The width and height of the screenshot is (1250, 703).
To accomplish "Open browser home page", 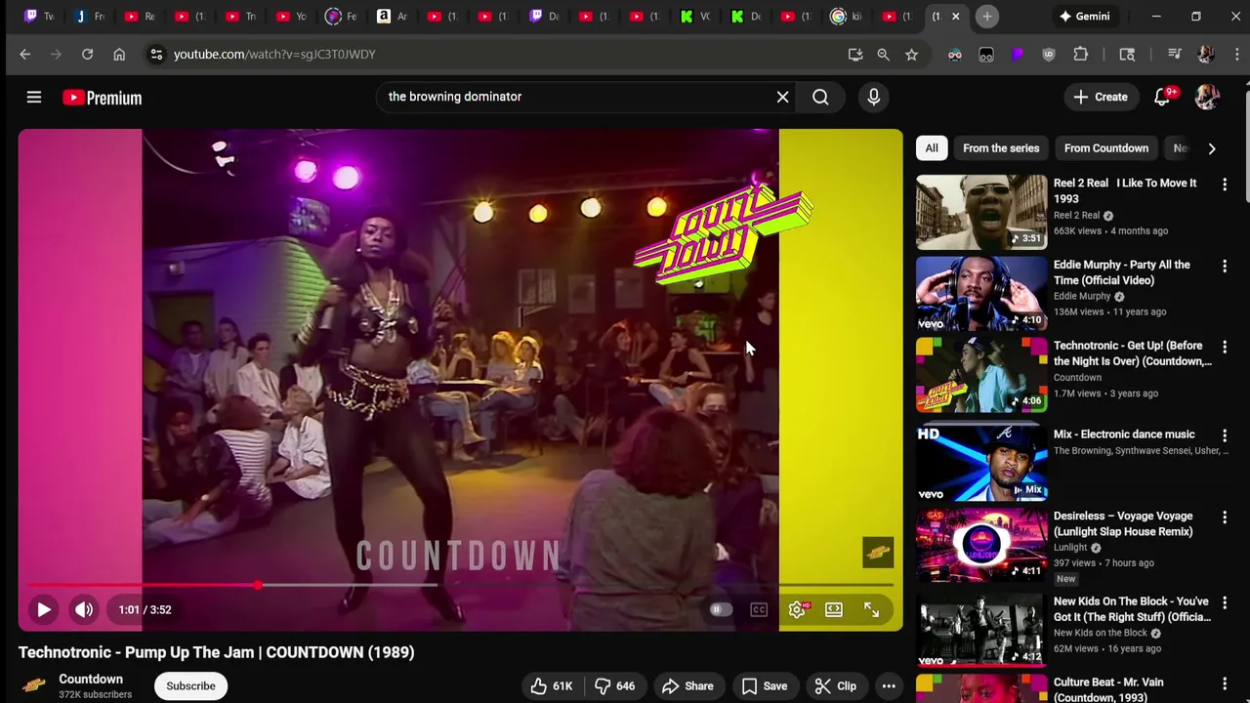I will (119, 55).
